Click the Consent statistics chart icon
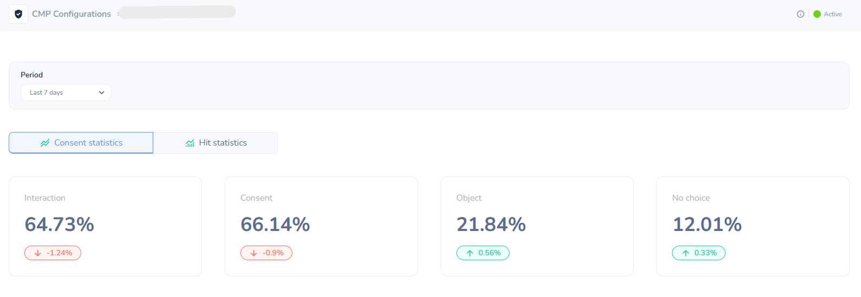This screenshot has height=297, width=861. tap(45, 143)
